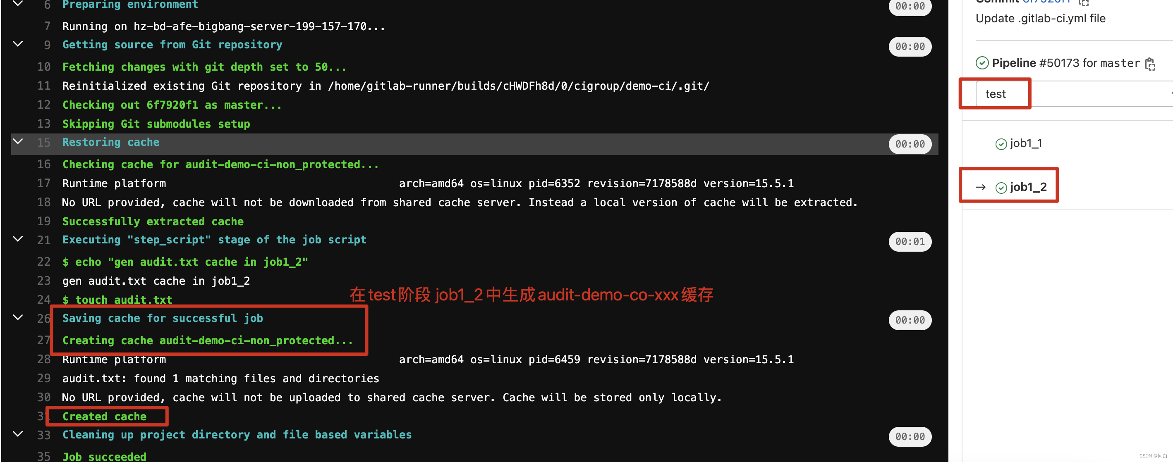Select the test stage tab

click(996, 93)
